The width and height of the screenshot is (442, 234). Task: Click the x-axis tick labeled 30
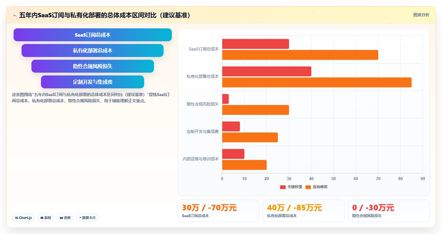(x=289, y=179)
